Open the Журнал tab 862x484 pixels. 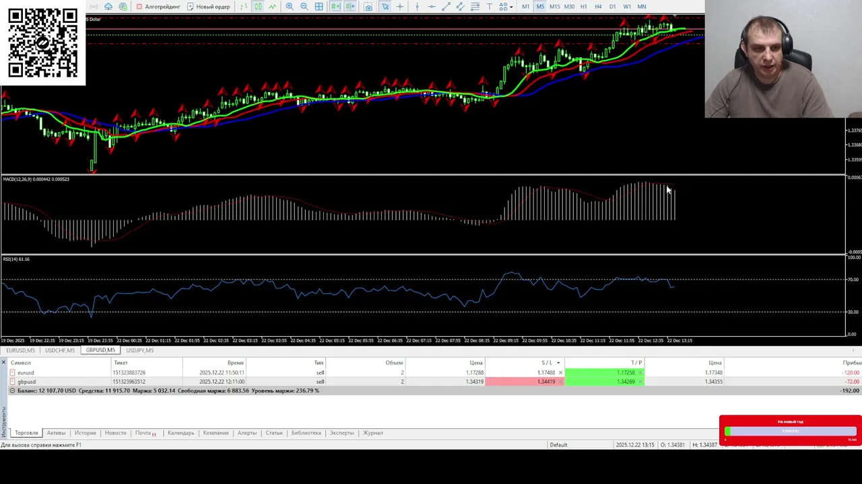pos(372,433)
